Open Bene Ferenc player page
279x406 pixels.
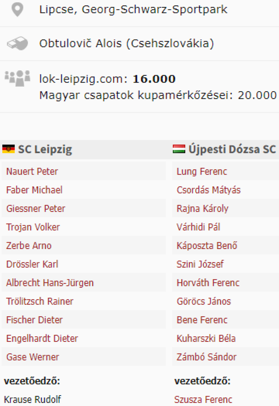click(x=202, y=320)
